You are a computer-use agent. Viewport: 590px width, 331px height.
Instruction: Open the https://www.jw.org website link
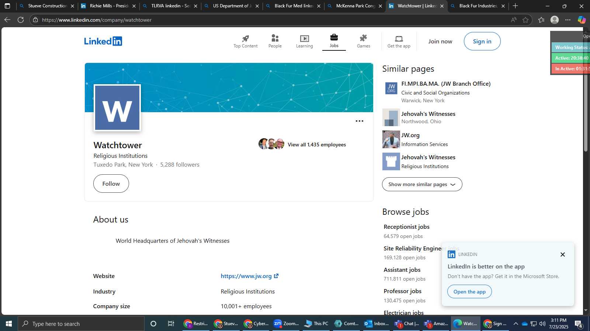[x=249, y=276]
